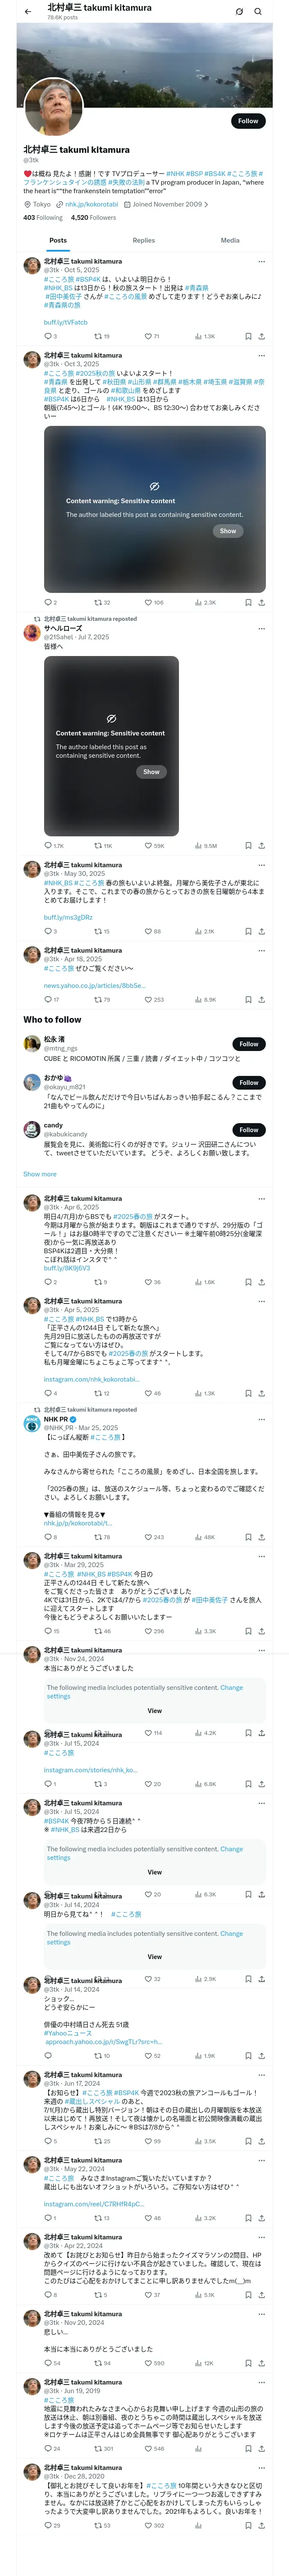Share the Apr 18, 2025 post
Image resolution: width=289 pixels, height=2576 pixels.
point(261,999)
